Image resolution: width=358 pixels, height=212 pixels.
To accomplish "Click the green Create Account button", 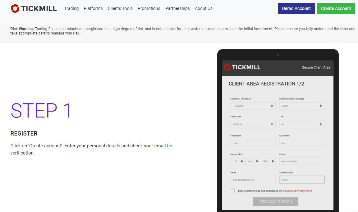I will [x=336, y=8].
